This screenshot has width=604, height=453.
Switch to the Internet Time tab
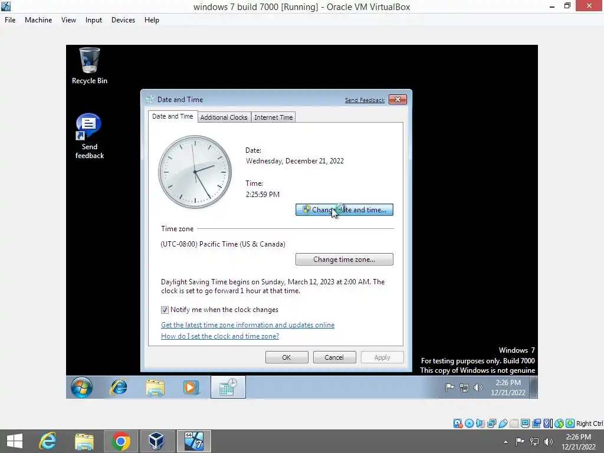(x=274, y=117)
